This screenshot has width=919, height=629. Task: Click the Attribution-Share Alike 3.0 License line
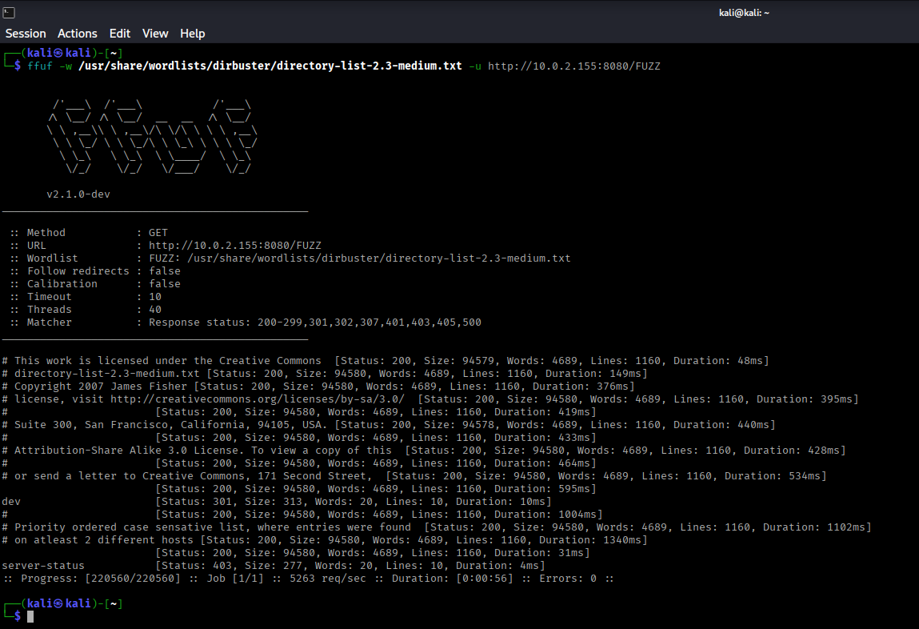[424, 451]
